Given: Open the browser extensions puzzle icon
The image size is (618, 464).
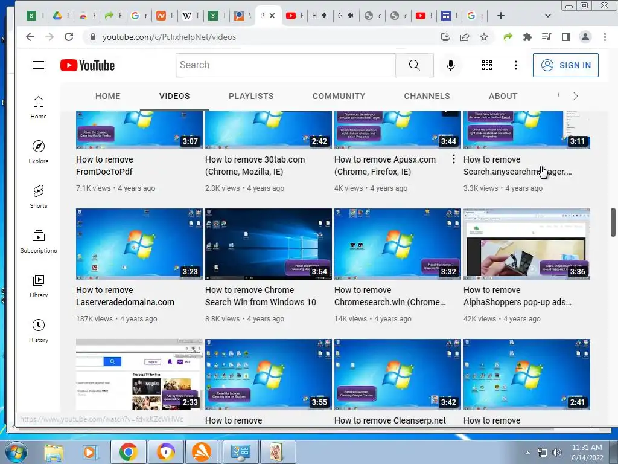Looking at the screenshot, I should pos(527,37).
